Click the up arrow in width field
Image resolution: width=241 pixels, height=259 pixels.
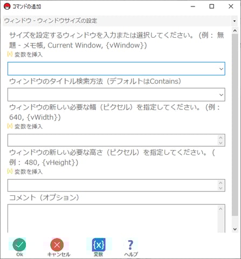[x=221, y=138]
